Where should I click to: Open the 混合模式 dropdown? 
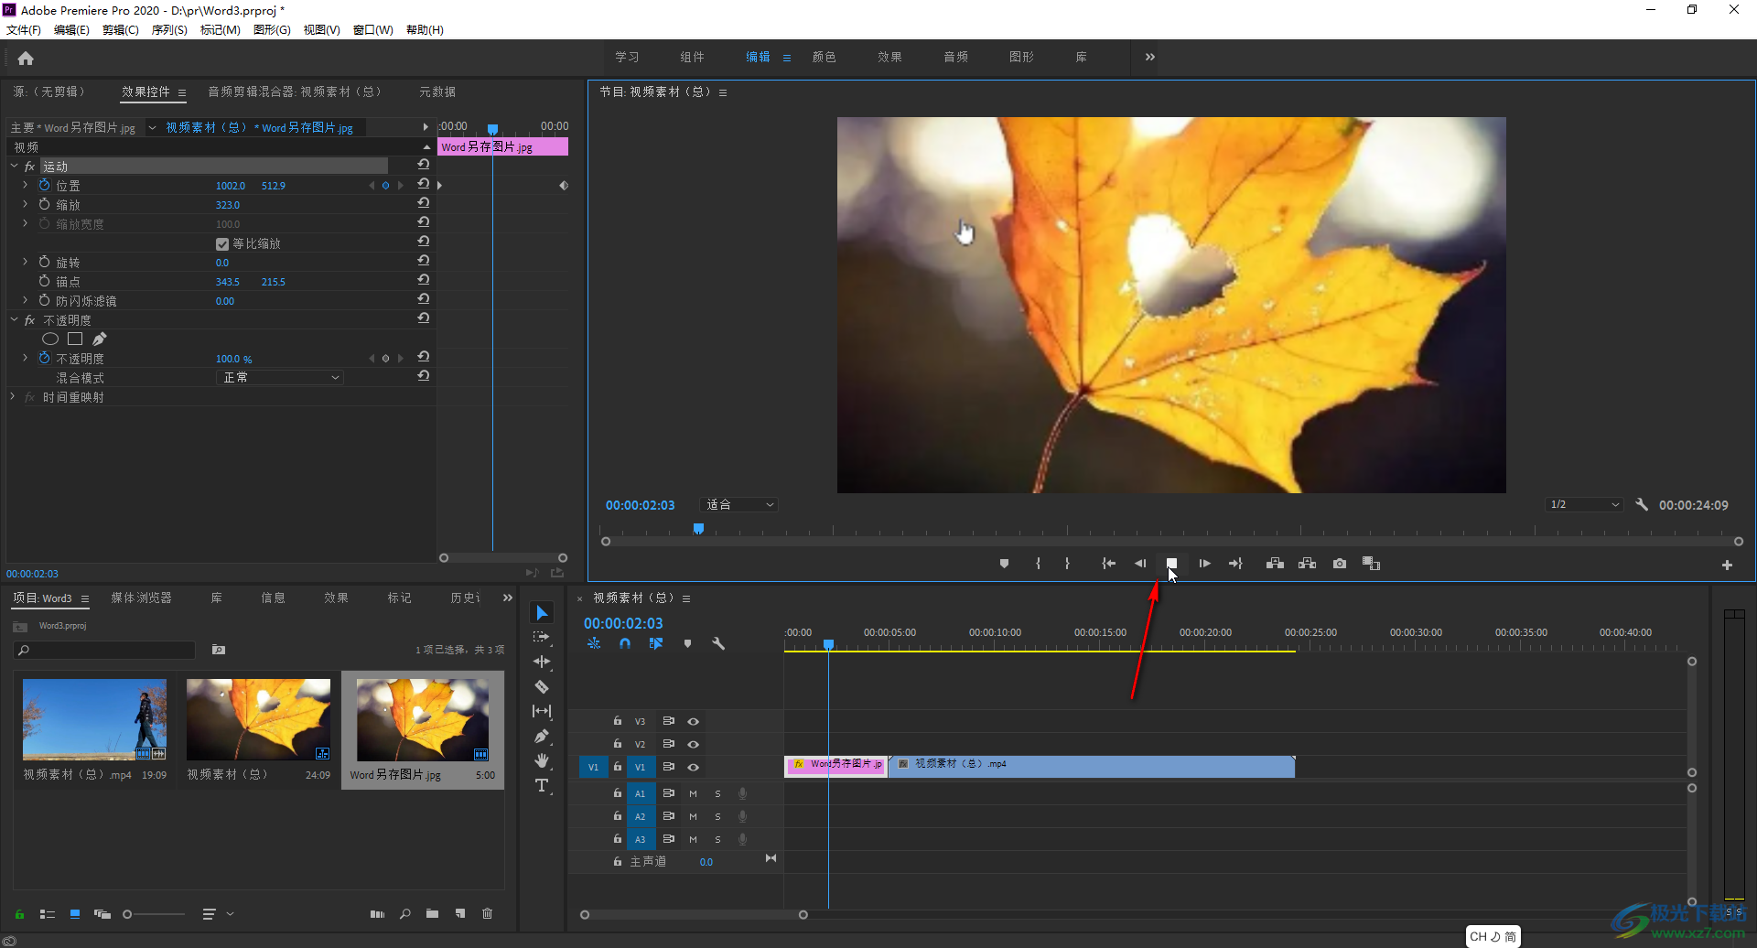280,378
